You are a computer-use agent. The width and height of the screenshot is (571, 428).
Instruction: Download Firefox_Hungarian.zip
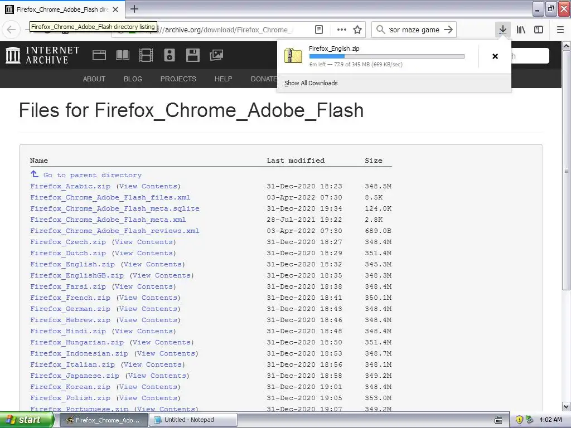pyautogui.click(x=77, y=343)
